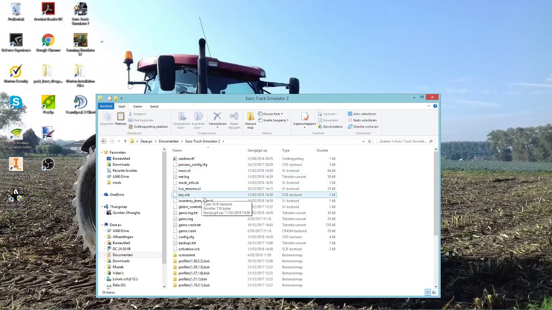Go up one folder with the up arrow
This screenshot has width=552, height=310.
125,141
